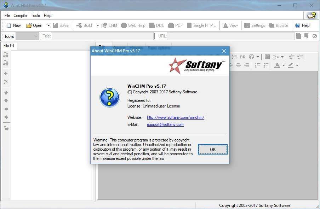Open the Help menu
320x209 pixels.
(x=47, y=16)
